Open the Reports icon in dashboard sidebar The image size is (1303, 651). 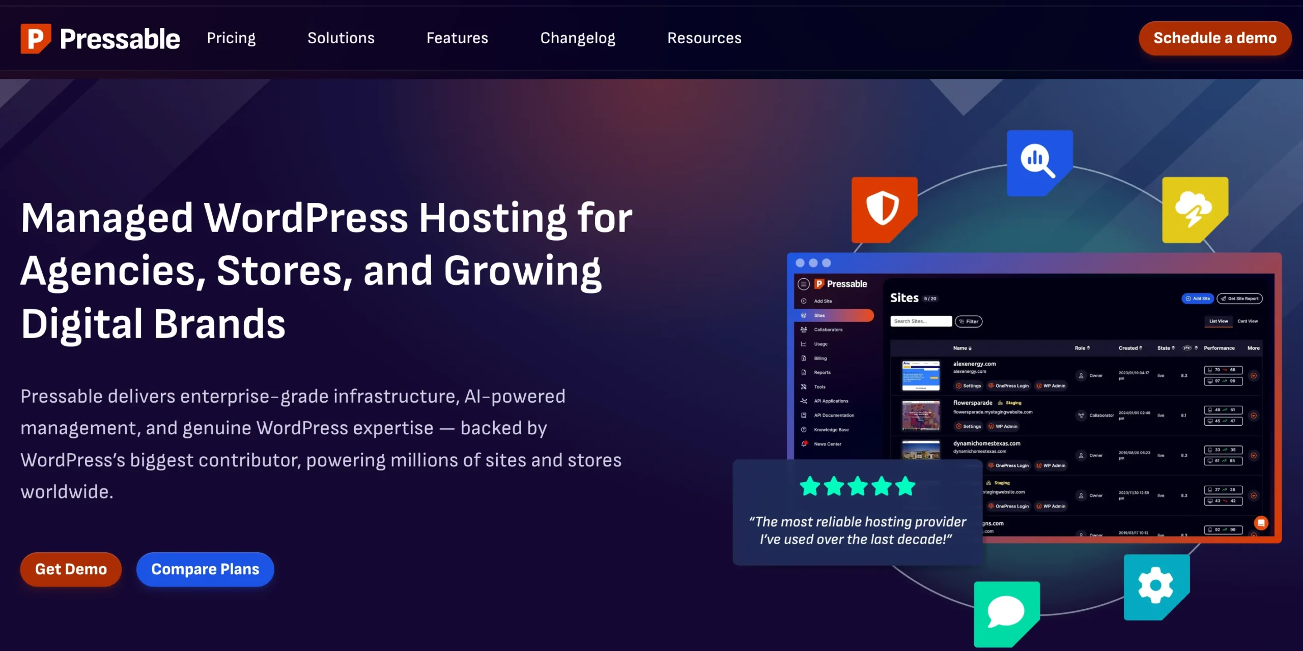pos(804,372)
